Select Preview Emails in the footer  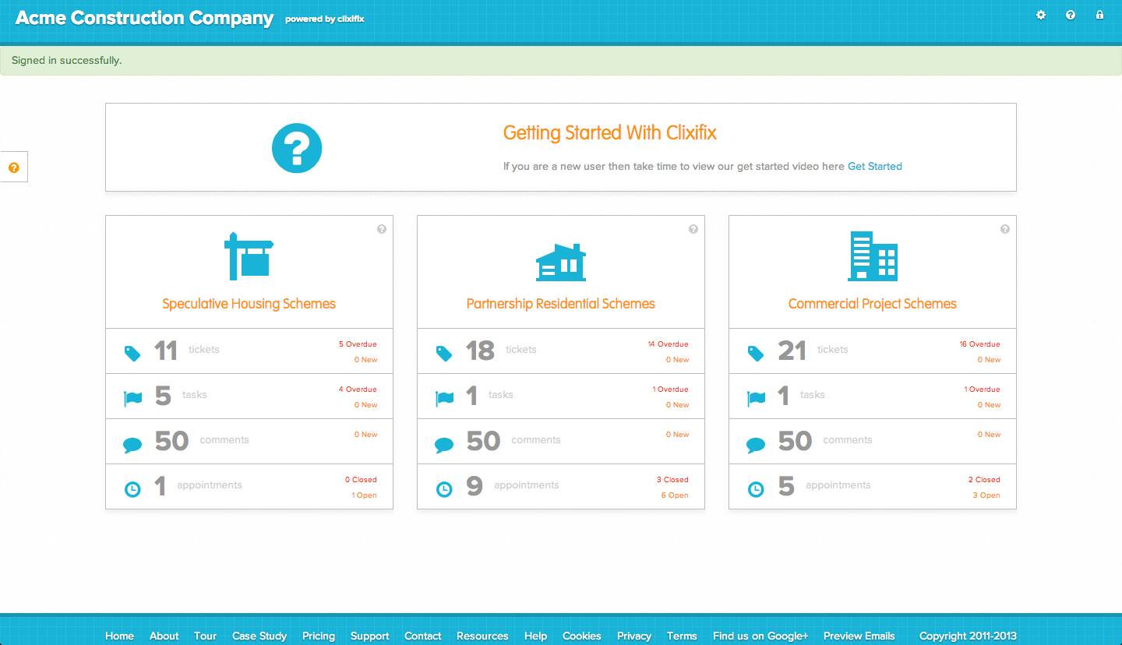click(x=859, y=636)
